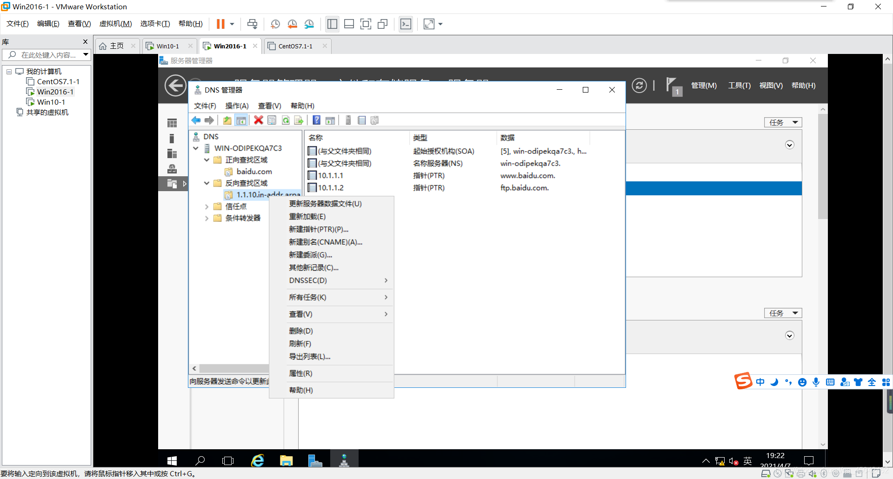The height and width of the screenshot is (479, 893).
Task: Select the baidu.com zone in the tree
Action: tap(254, 172)
